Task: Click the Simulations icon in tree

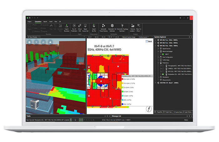Action: point(161,77)
